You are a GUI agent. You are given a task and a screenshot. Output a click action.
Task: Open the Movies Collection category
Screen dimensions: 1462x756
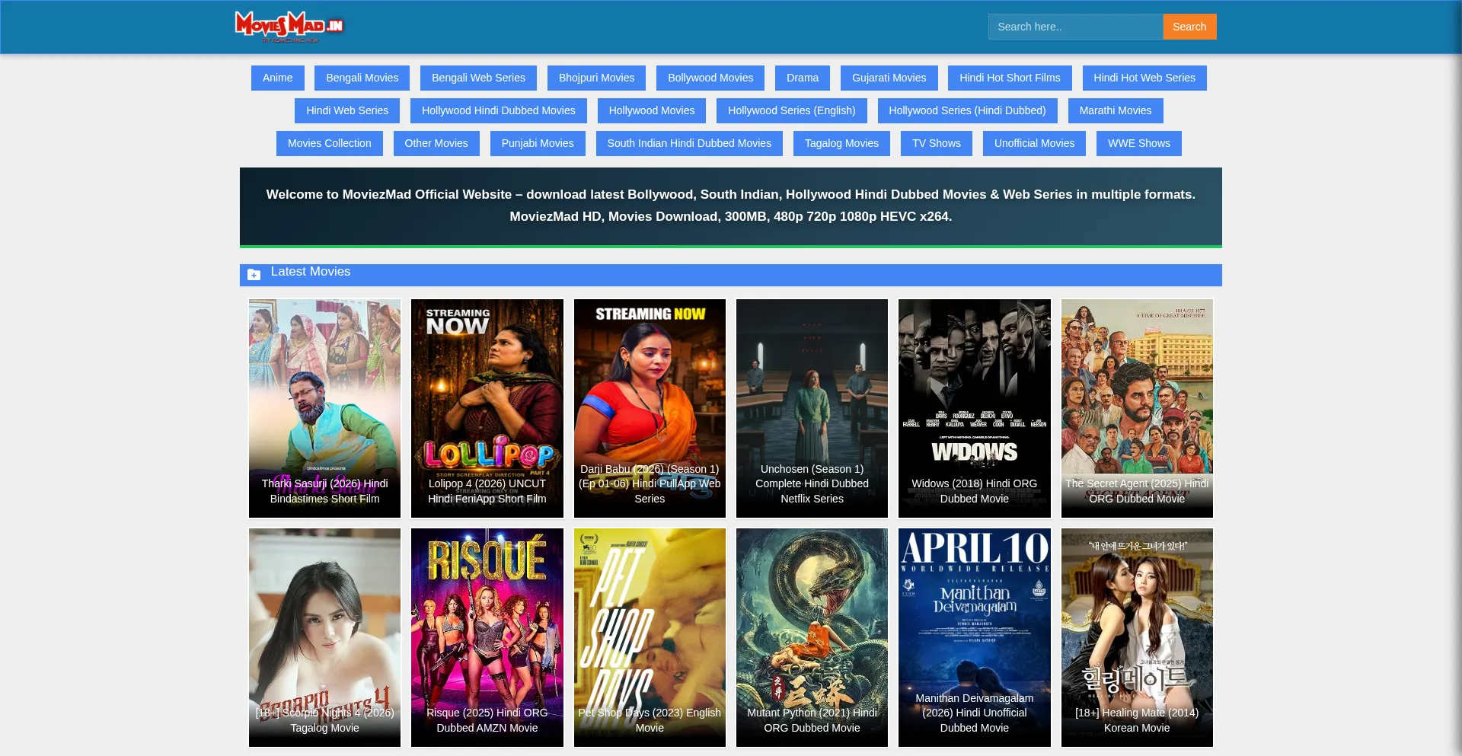point(330,143)
